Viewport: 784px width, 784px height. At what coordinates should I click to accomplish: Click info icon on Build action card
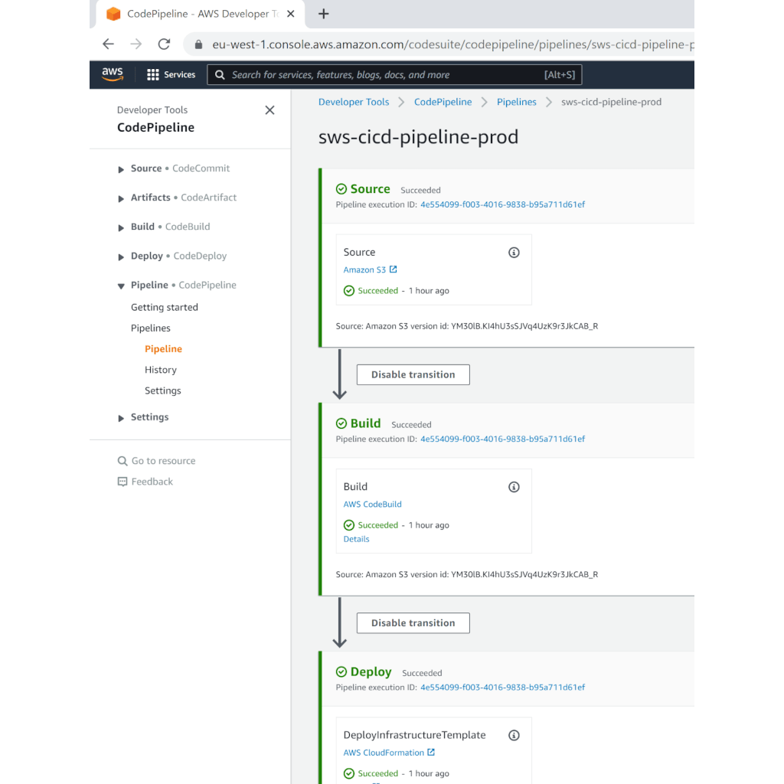coord(514,487)
